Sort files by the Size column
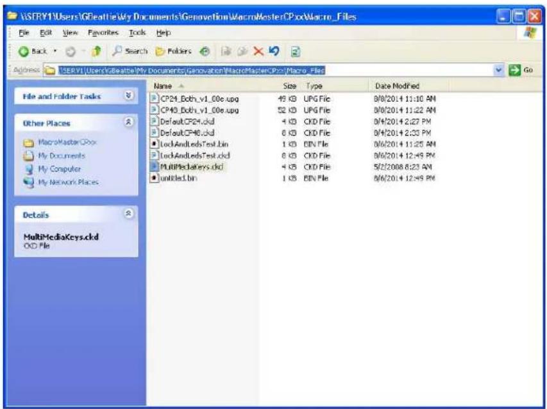Image resolution: width=547 pixels, height=409 pixels. tap(290, 86)
